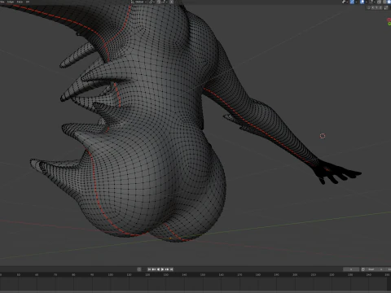Jump to next keyframe
Viewport: 391px width, 293px height.
(x=167, y=269)
